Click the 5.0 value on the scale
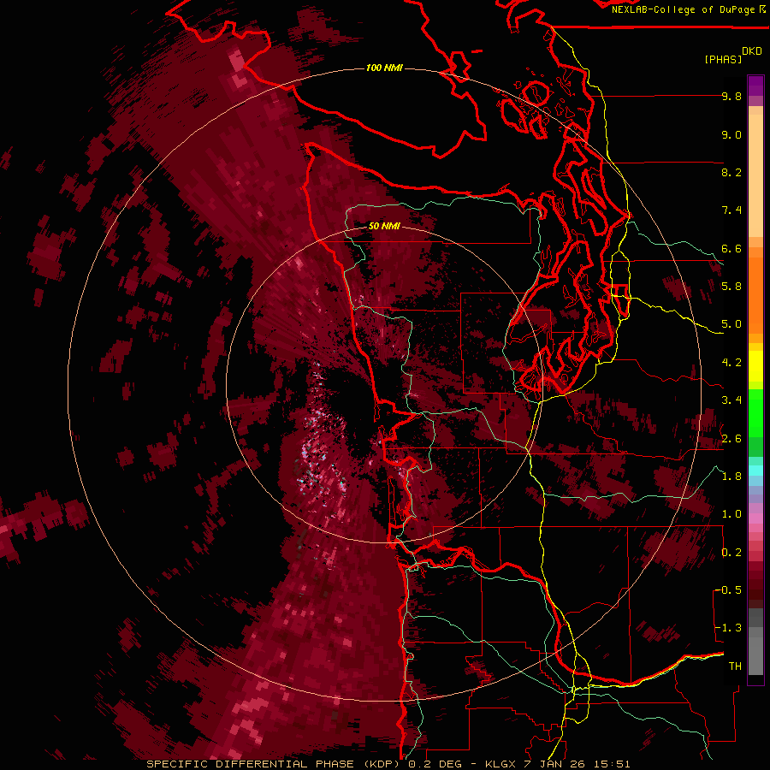 731,324
